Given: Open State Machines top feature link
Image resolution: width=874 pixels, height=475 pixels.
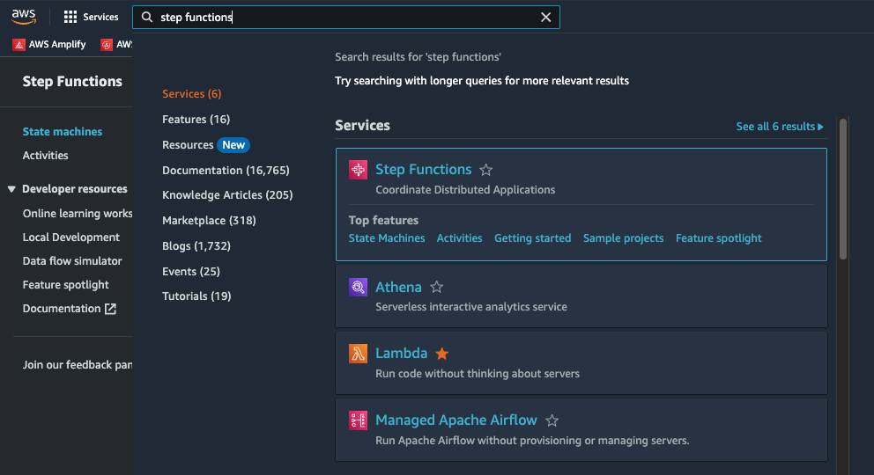Looking at the screenshot, I should pos(387,238).
